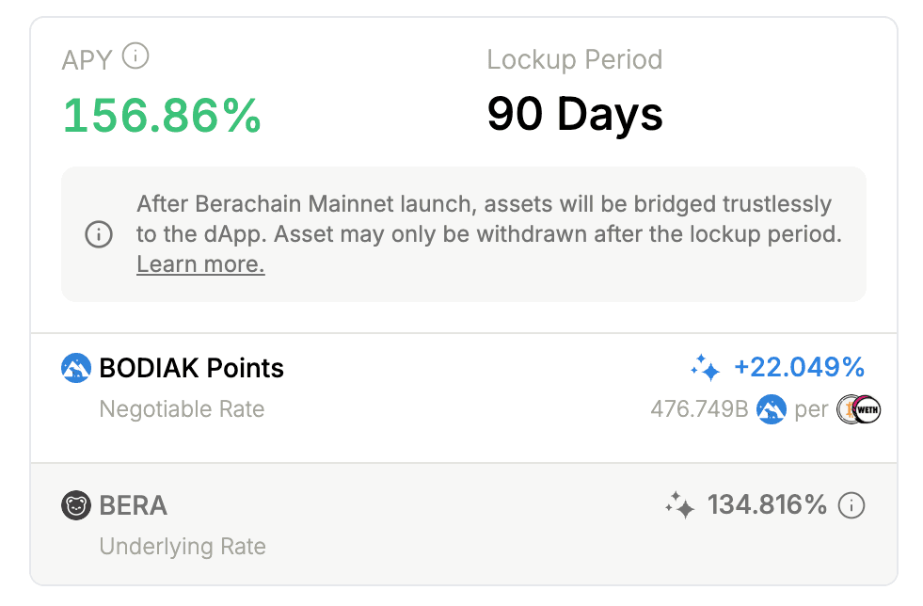Click the WETH token pair icon
This screenshot has height=606, width=923.
tap(859, 409)
